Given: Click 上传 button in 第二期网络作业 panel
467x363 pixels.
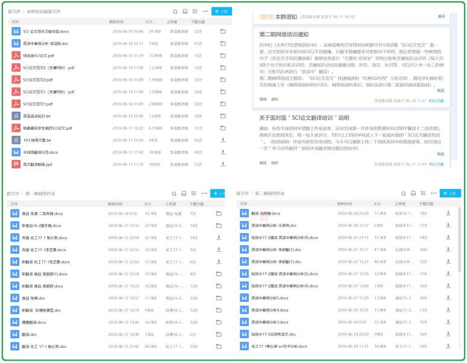Looking at the screenshot, I should click(x=450, y=193).
